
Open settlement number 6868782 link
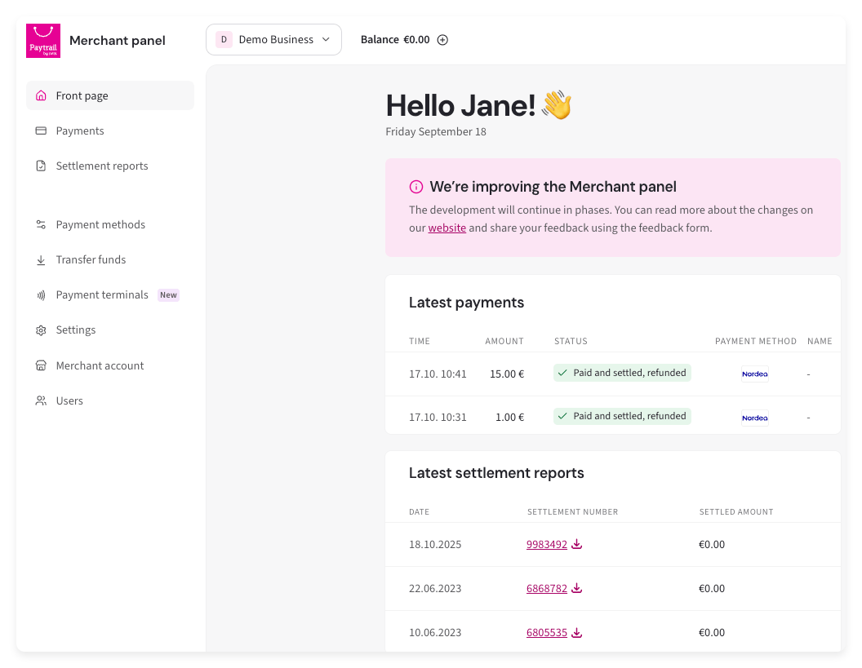tap(546, 588)
